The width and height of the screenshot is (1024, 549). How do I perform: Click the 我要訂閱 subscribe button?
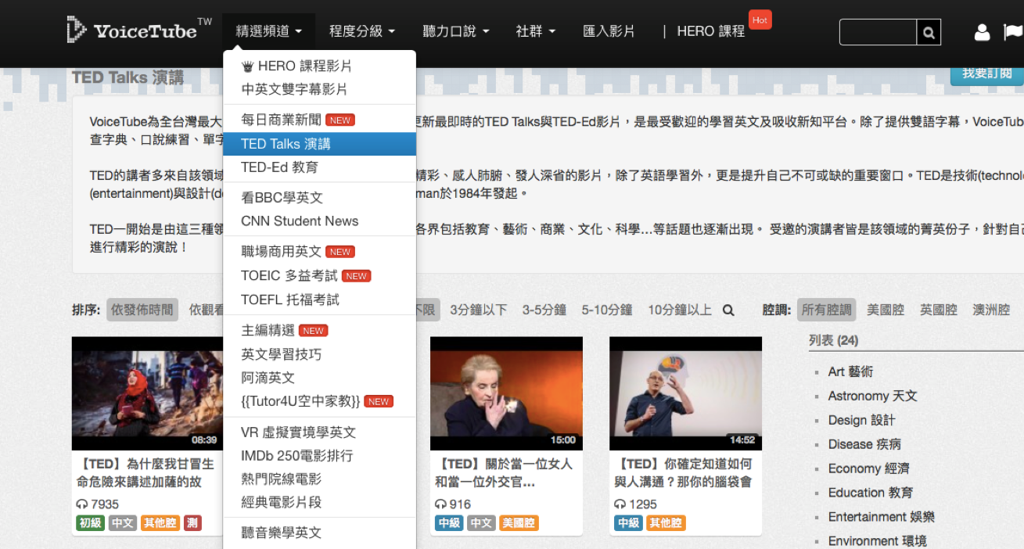[x=986, y=74]
